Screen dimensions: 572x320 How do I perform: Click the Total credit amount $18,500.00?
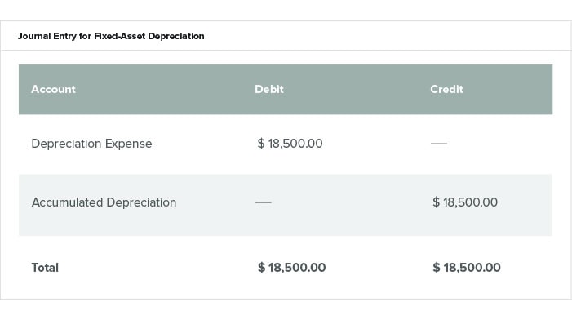[x=467, y=268]
